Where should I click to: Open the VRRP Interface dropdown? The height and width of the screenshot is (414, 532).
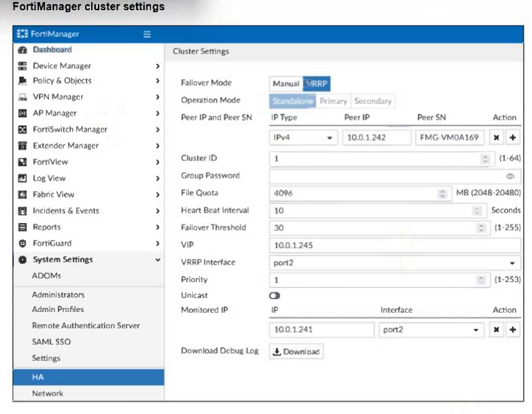click(x=395, y=263)
